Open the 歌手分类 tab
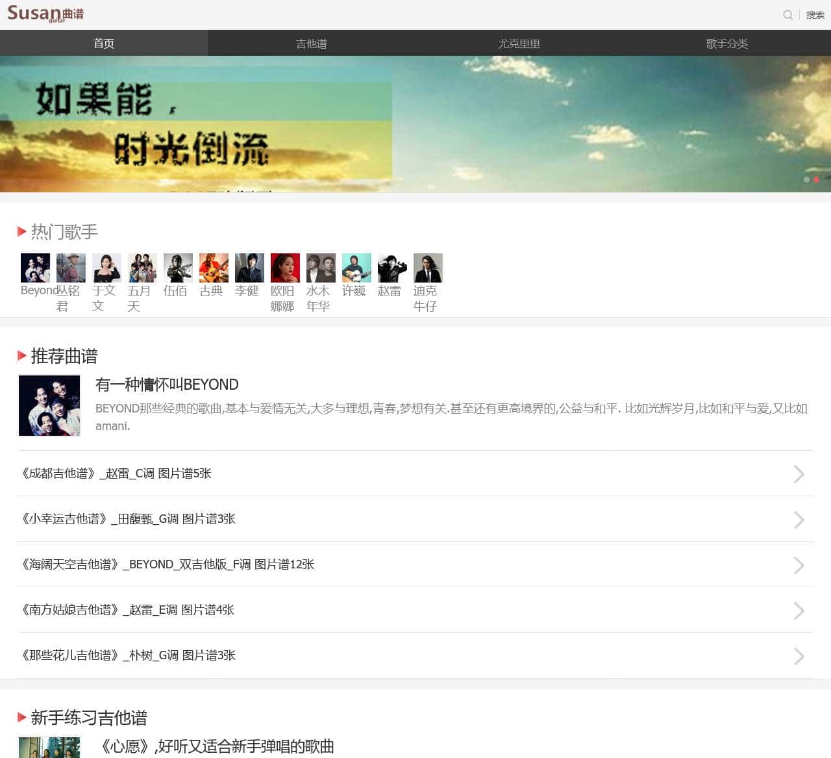 click(727, 44)
